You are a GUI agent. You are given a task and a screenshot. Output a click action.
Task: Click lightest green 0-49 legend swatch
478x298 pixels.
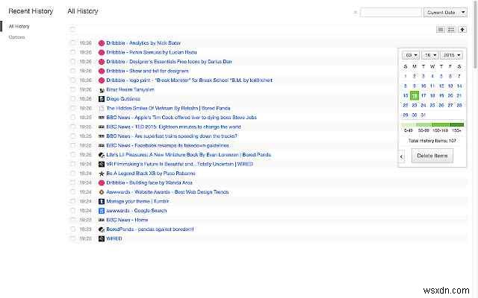tap(409, 124)
